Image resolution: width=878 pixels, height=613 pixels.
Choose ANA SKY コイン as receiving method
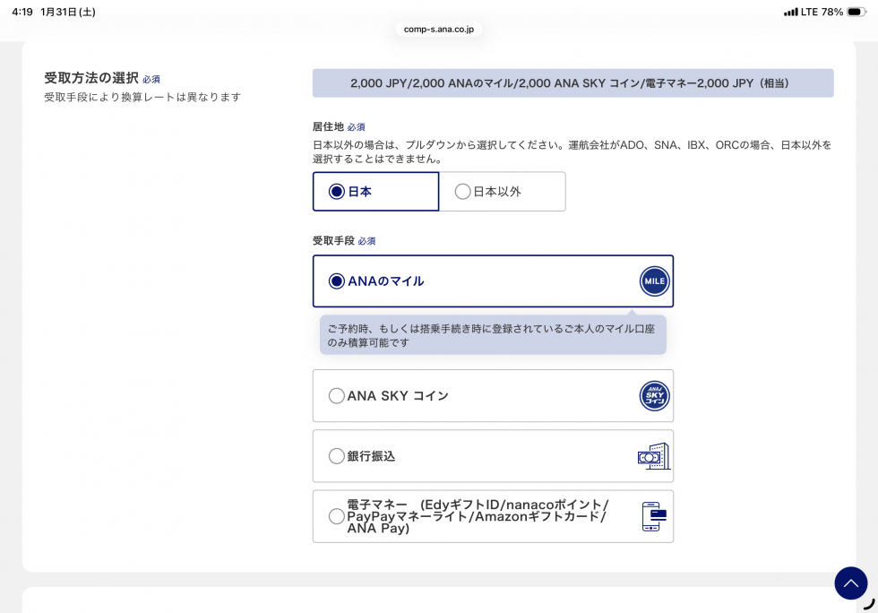(337, 395)
